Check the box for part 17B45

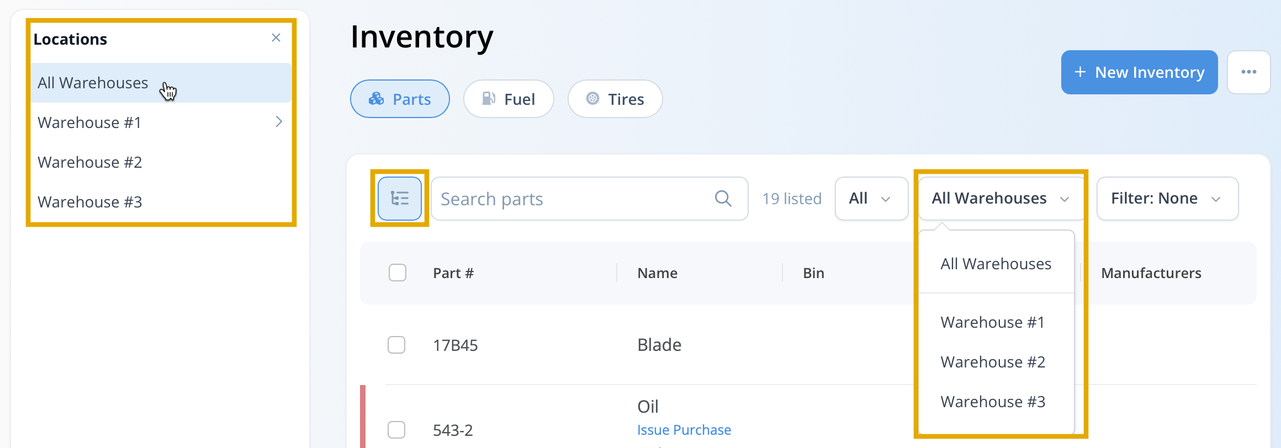point(396,345)
